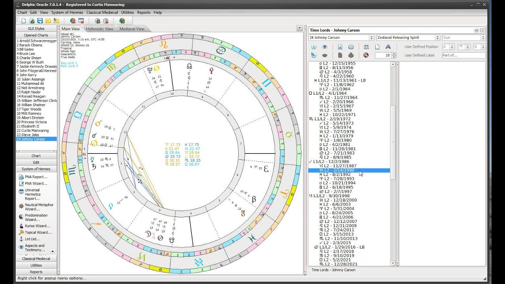This screenshot has height=284, width=505.
Task: Click the scroll-down arrow of Time Lords list
Action: pos(393,263)
